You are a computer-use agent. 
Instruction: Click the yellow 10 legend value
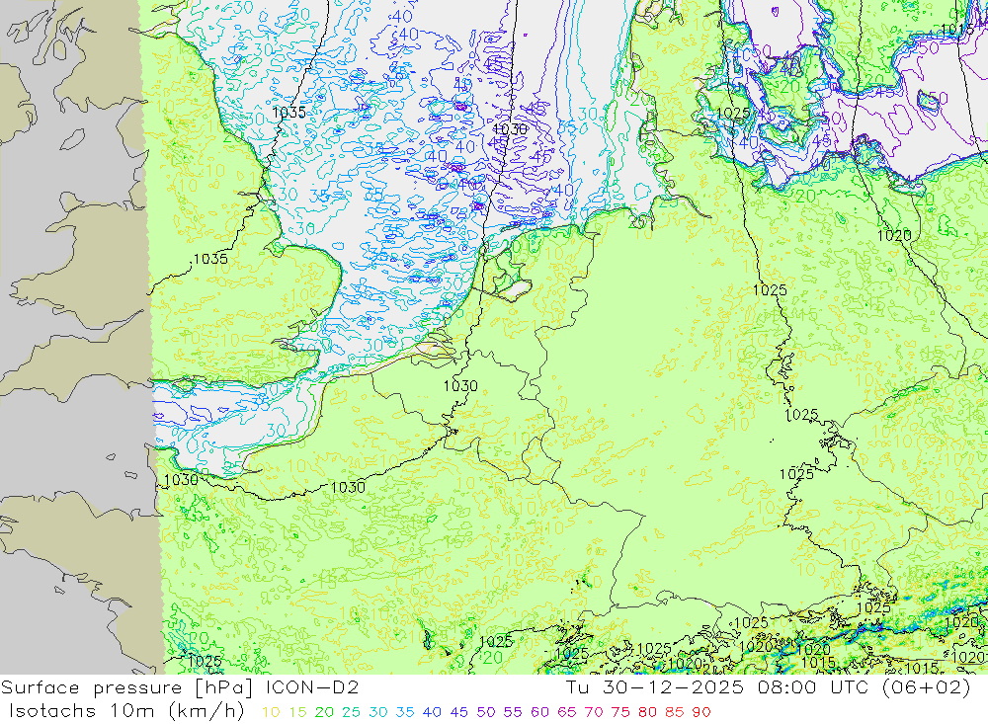click(271, 713)
